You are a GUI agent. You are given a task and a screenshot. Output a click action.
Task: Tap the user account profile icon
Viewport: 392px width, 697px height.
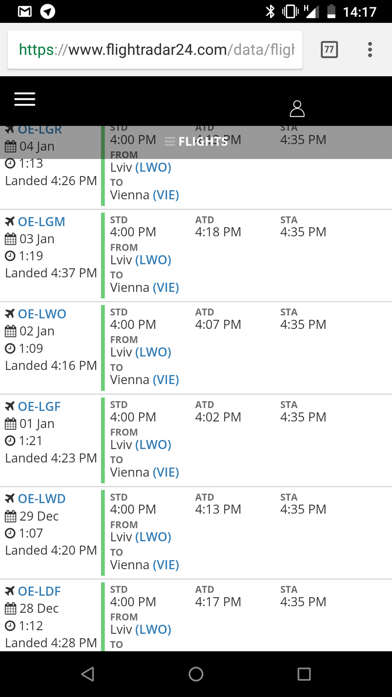[297, 109]
